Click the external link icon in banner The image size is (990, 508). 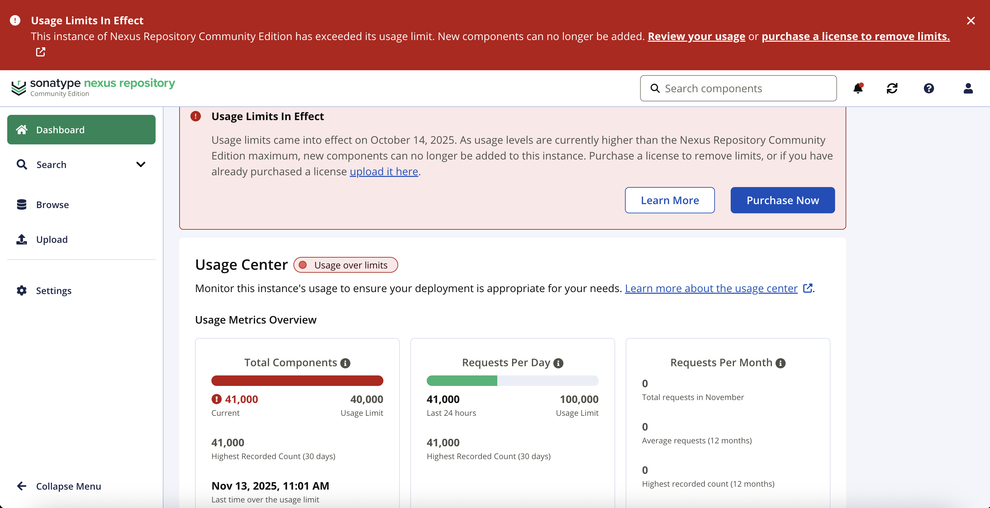[x=41, y=52]
